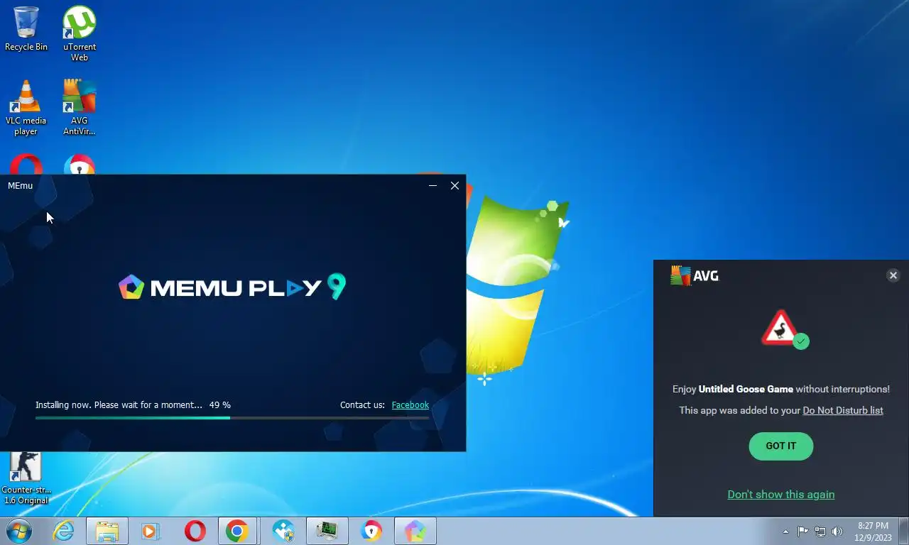The height and width of the screenshot is (545, 909).
Task: Close the AVG notification popup
Action: click(x=893, y=275)
